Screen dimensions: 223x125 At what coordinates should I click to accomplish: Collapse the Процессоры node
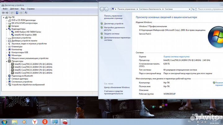click(7, 61)
